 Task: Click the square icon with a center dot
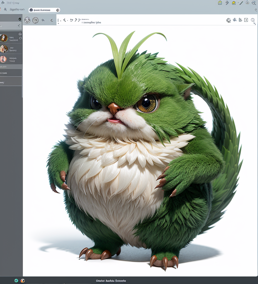coord(246,20)
